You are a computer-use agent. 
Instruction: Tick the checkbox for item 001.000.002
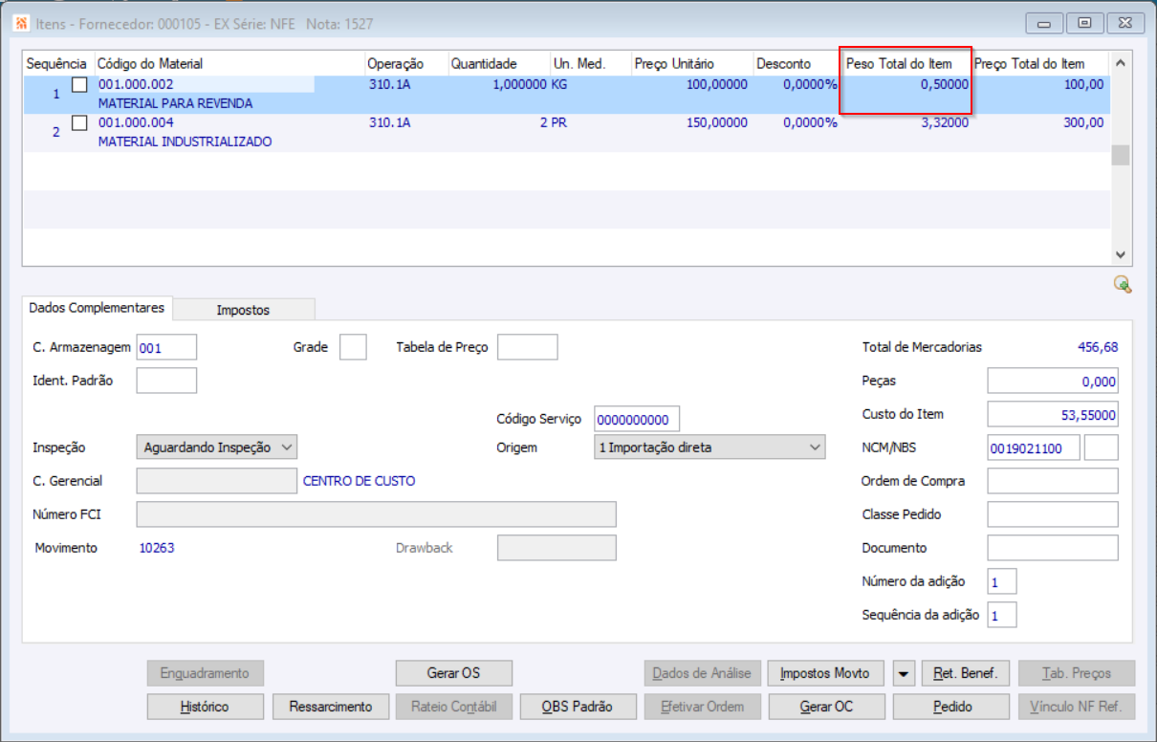[x=79, y=84]
